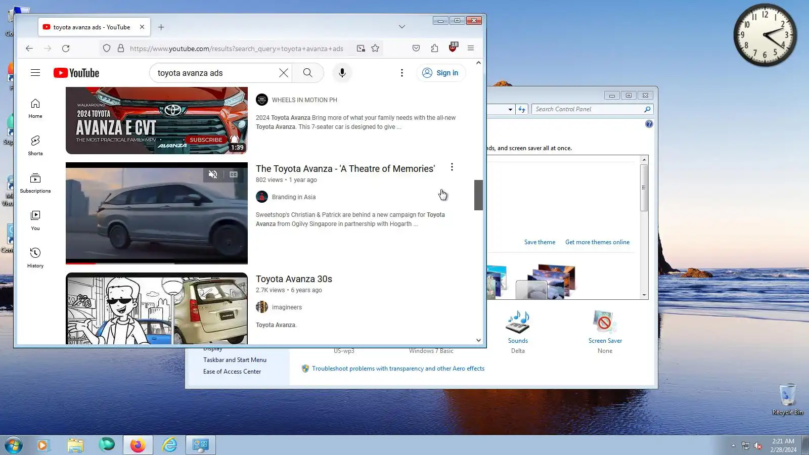
Task: Open the Firefox extensions menu
Action: point(434,49)
